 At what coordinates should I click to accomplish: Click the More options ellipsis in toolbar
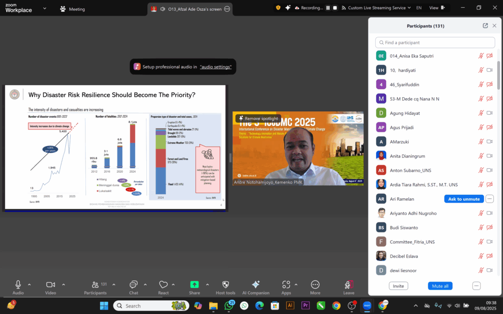pos(315,287)
